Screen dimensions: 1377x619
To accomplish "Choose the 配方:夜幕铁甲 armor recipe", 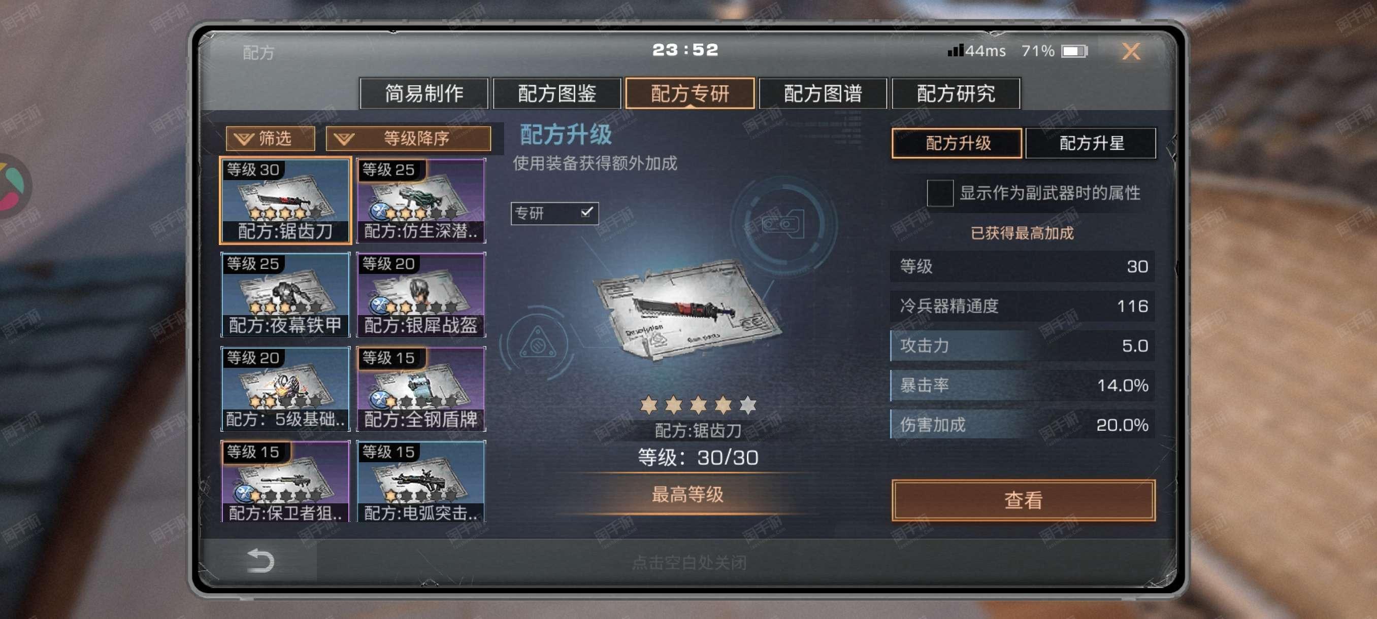I will [285, 295].
